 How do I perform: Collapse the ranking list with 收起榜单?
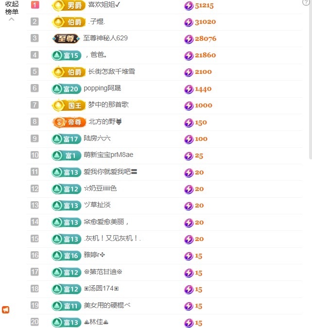[x=12, y=11]
